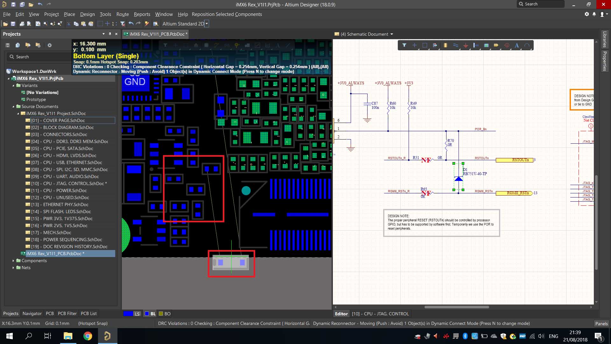Pin the Projects panel
Image resolution: width=611 pixels, height=344 pixels.
(110, 34)
